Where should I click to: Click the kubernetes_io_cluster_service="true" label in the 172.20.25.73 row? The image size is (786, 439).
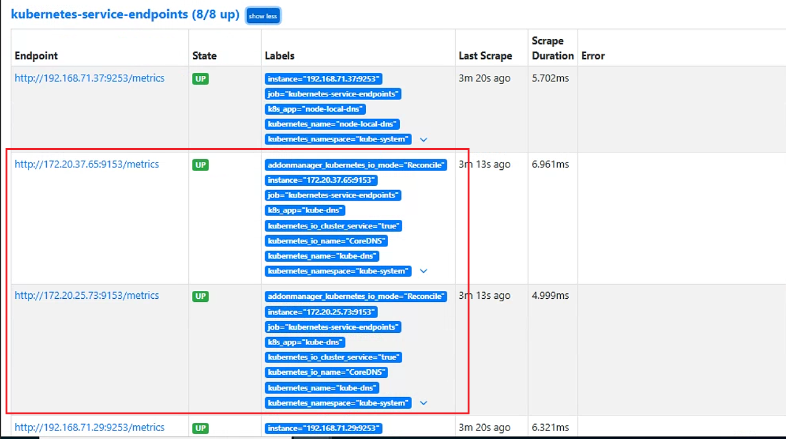point(333,357)
